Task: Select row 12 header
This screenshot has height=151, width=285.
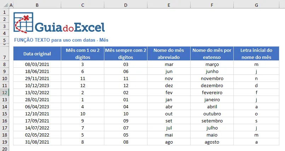Action: pos(4,92)
